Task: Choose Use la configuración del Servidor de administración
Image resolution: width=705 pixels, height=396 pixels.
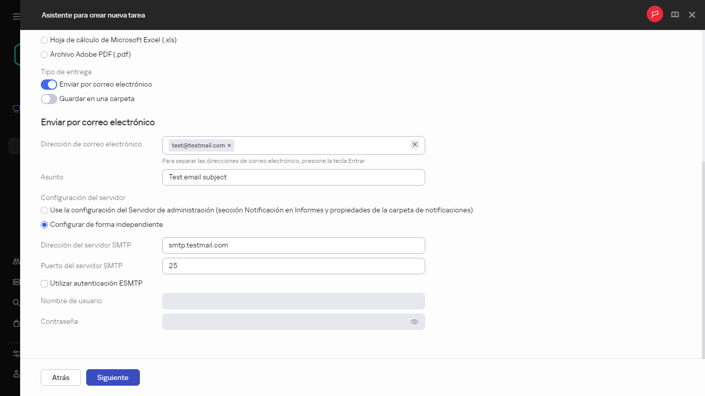Action: pyautogui.click(x=44, y=210)
